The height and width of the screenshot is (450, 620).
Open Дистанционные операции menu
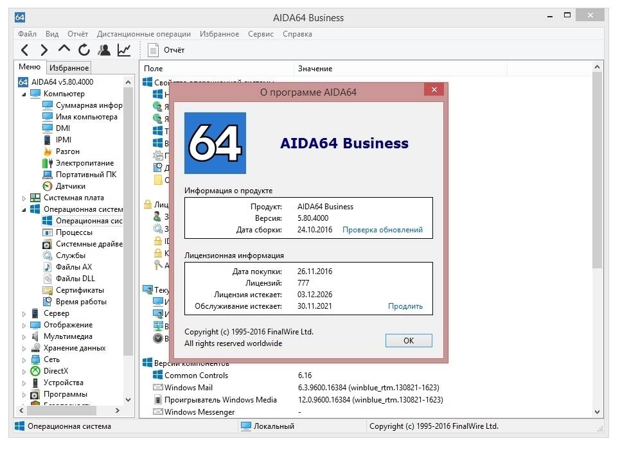click(143, 34)
